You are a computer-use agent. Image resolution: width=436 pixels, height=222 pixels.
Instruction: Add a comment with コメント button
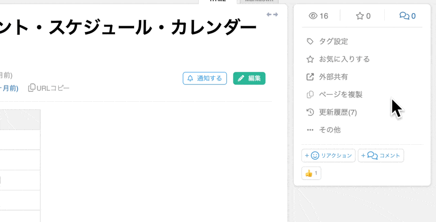coord(381,156)
